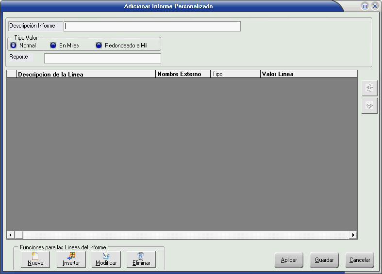This screenshot has height=274, width=382.
Task: Close the Adicionar Informe Personalizado window
Action: pos(375,6)
